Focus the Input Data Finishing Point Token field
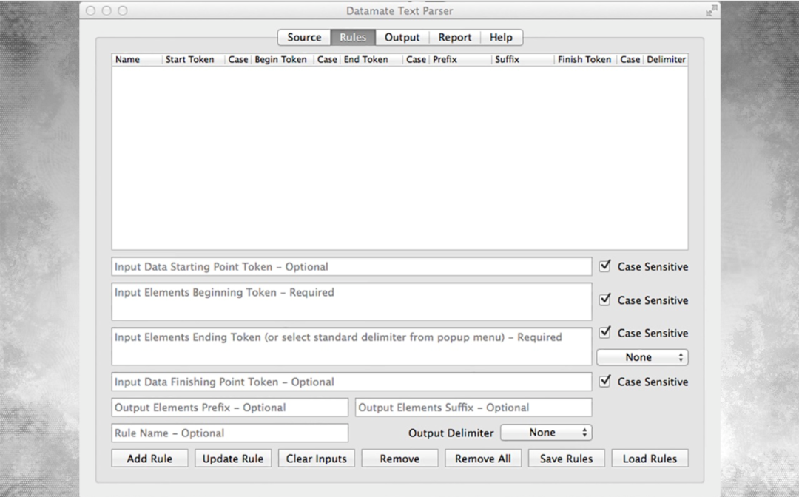799x497 pixels. (351, 382)
